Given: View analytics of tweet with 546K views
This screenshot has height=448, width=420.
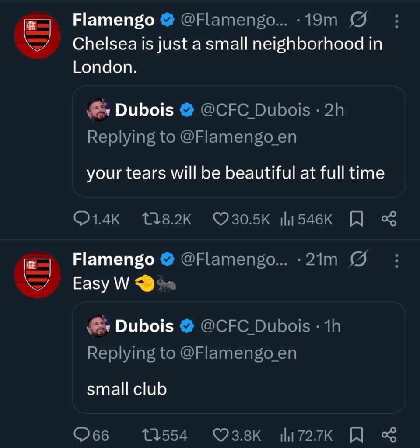Looking at the screenshot, I should (287, 219).
